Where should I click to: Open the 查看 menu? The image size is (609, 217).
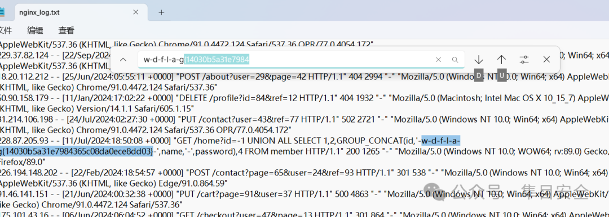pos(66,30)
